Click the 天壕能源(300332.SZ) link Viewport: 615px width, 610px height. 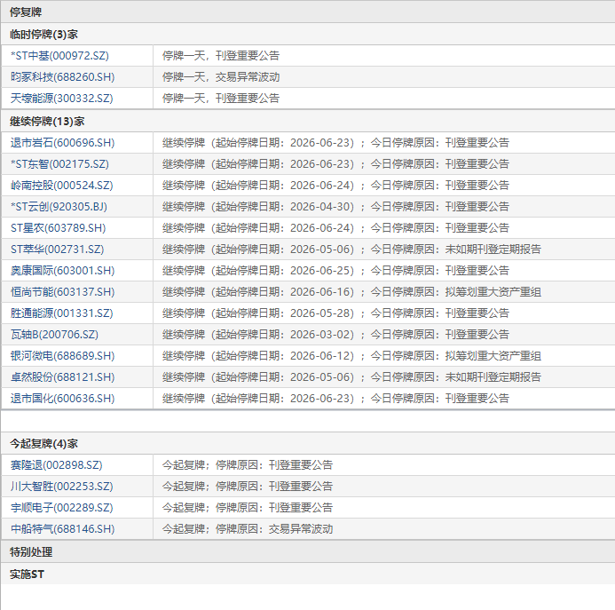(x=61, y=99)
